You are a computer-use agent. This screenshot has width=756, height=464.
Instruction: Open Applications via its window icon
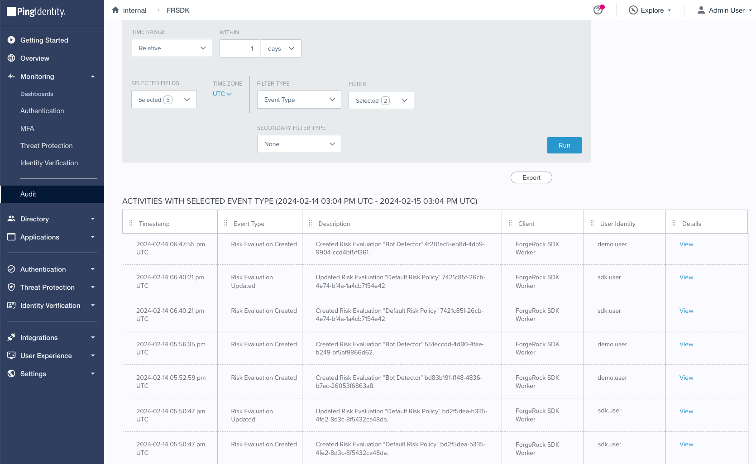point(11,237)
